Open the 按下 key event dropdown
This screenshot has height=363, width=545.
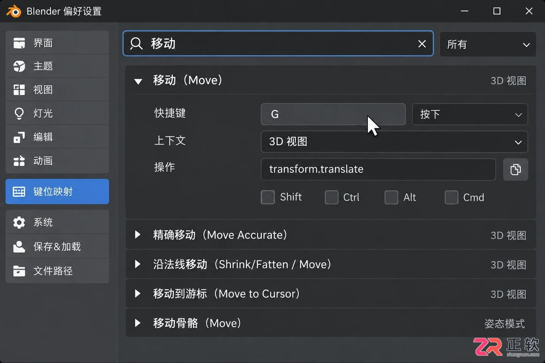pos(470,114)
